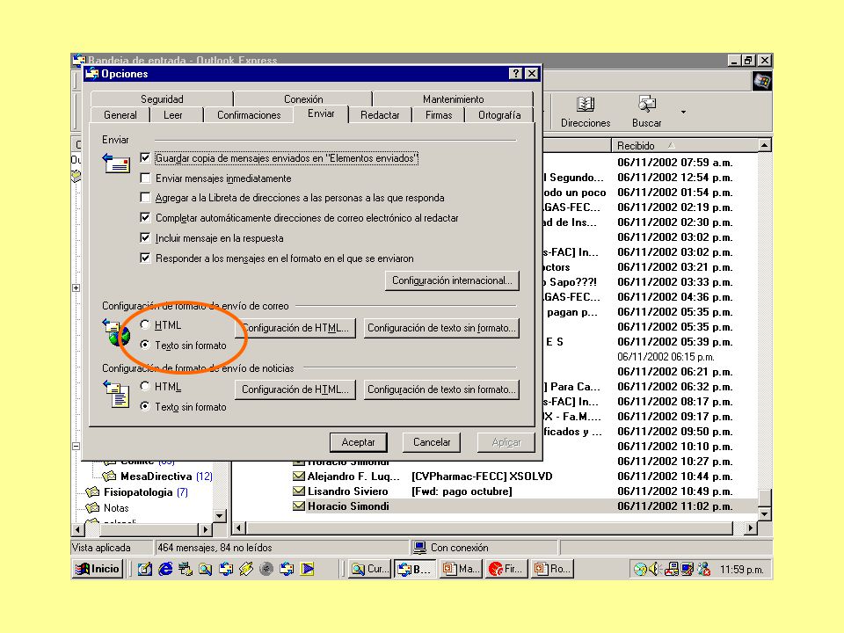Click the tray icon with red X
This screenshot has height=633, width=844.
pyautogui.click(x=703, y=569)
